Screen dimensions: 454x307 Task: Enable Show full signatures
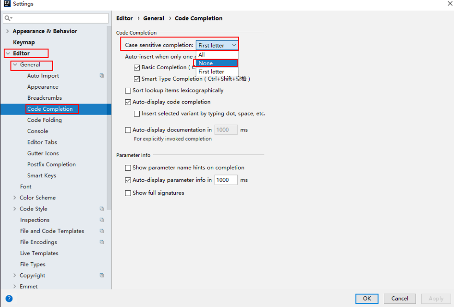point(128,193)
